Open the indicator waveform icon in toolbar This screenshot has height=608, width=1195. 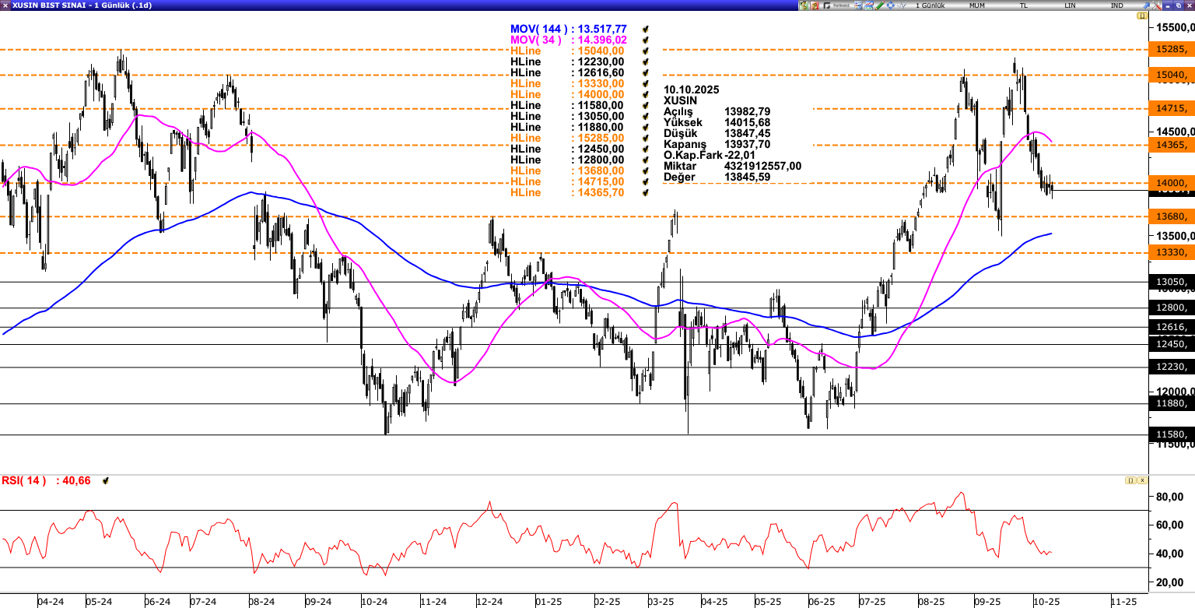pos(902,5)
